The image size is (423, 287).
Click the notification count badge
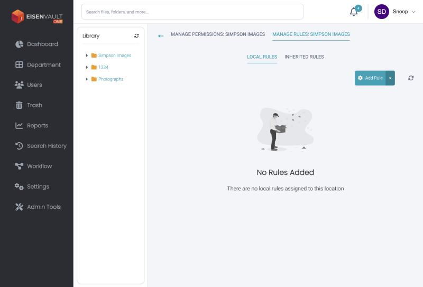coord(358,8)
